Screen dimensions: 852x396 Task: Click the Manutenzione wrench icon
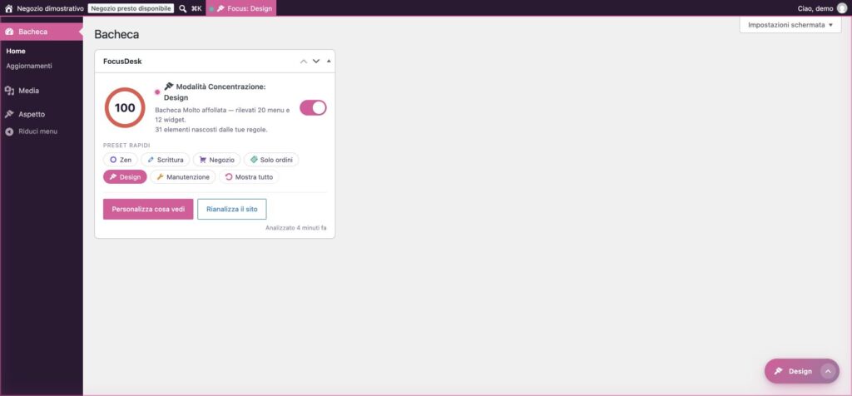[161, 177]
